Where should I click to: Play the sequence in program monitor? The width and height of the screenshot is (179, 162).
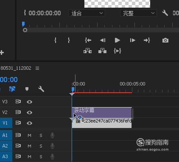click(x=117, y=40)
